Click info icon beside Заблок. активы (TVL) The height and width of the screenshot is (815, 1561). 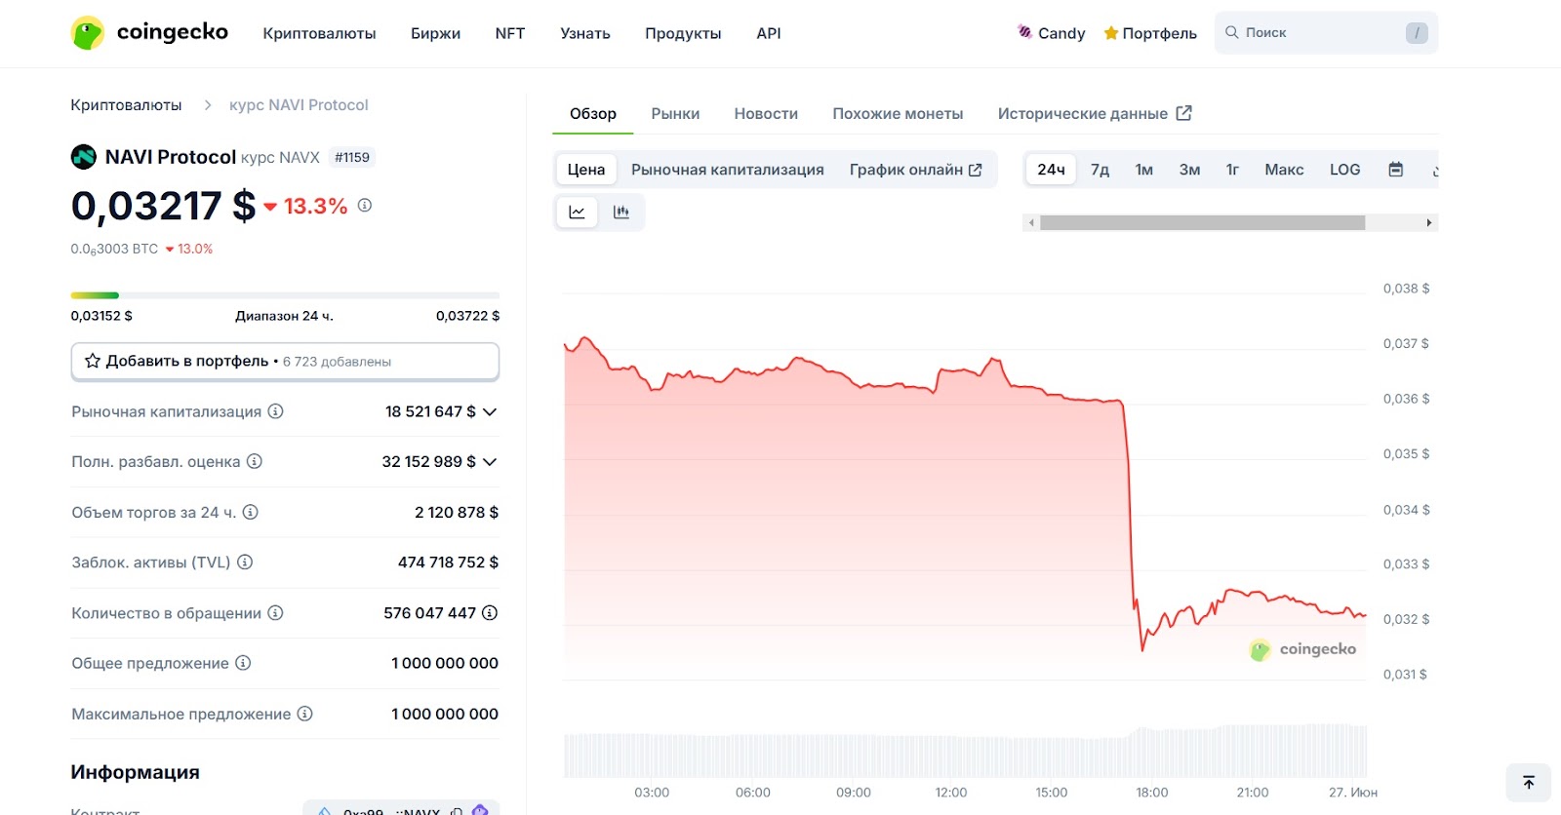click(x=245, y=562)
